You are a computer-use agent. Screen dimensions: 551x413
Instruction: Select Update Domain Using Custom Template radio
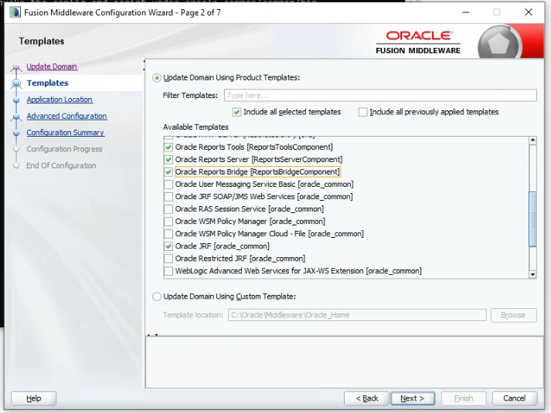[157, 296]
